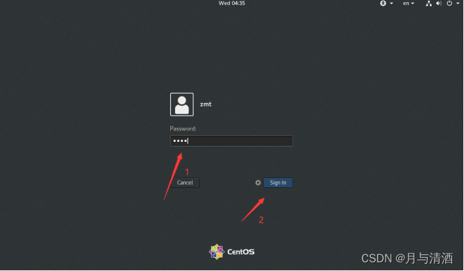Open the clock showing Wed 04:35
This screenshot has width=464, height=271.
[232, 3]
